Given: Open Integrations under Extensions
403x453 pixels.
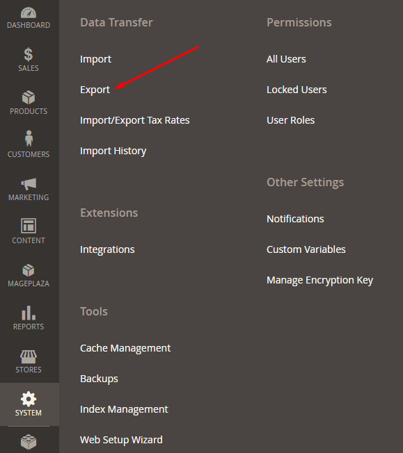Looking at the screenshot, I should click(x=107, y=249).
